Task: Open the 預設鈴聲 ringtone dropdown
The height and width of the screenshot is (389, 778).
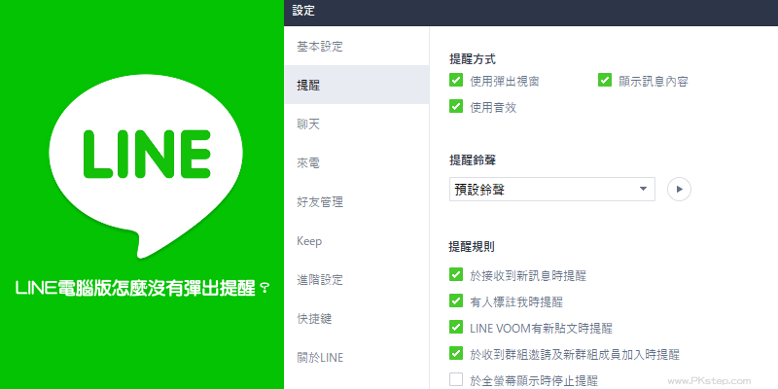Action: (551, 189)
